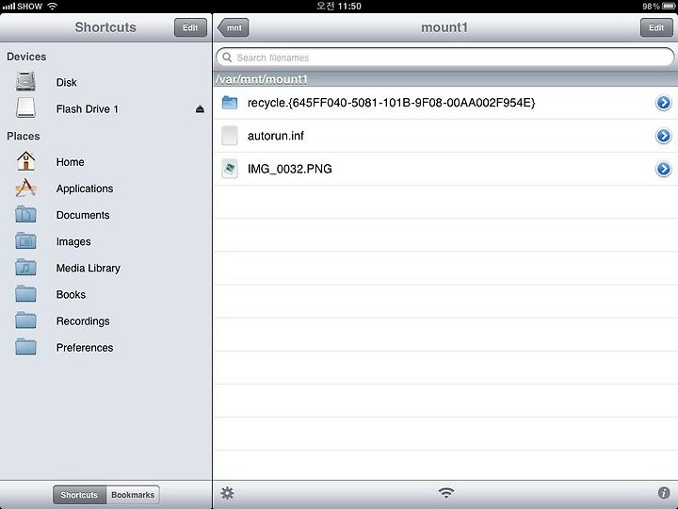
Task: Click the Media Library folder icon
Action: click(x=25, y=268)
